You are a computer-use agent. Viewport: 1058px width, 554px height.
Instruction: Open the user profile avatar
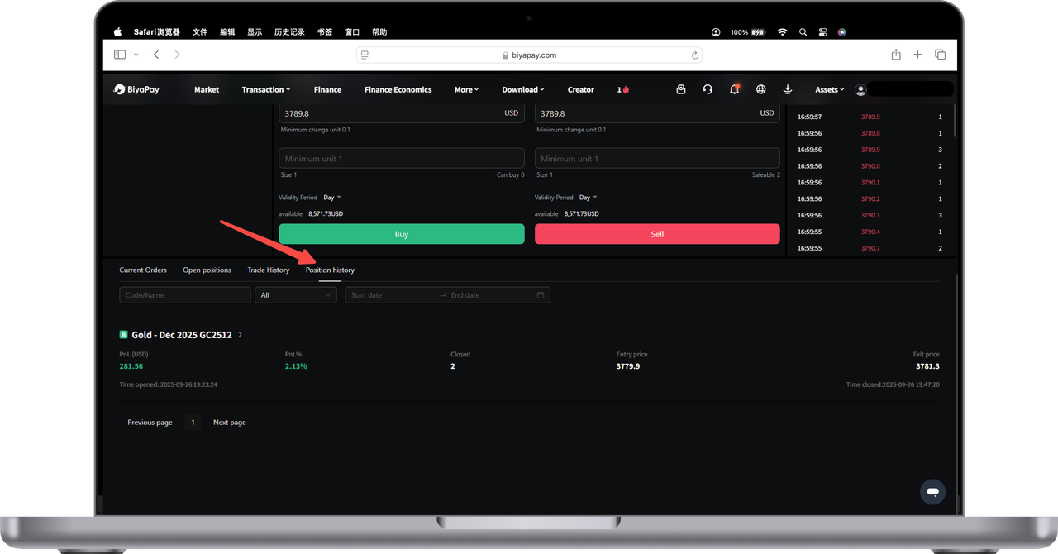tap(860, 89)
